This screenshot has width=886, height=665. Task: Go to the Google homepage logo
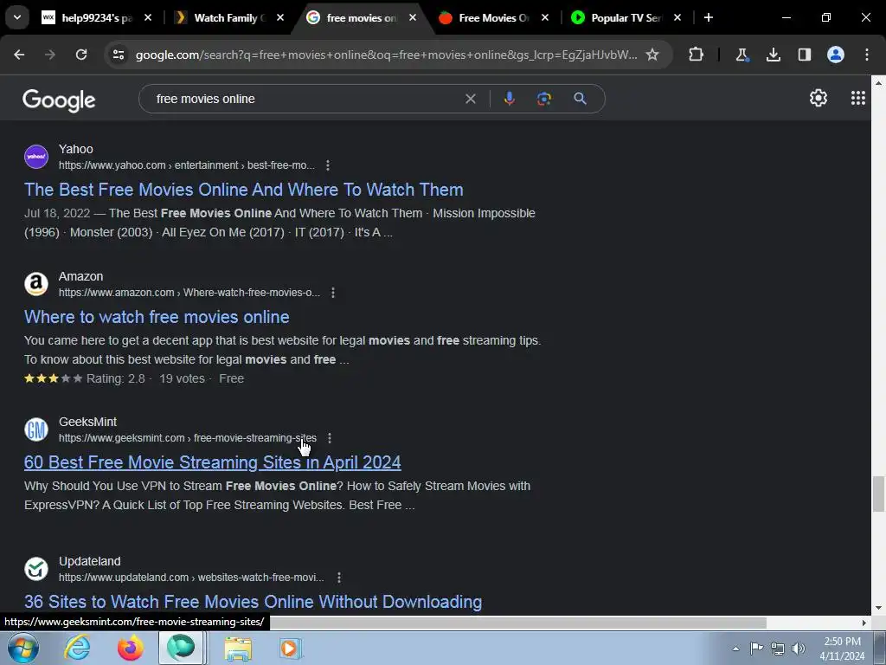[x=59, y=100]
